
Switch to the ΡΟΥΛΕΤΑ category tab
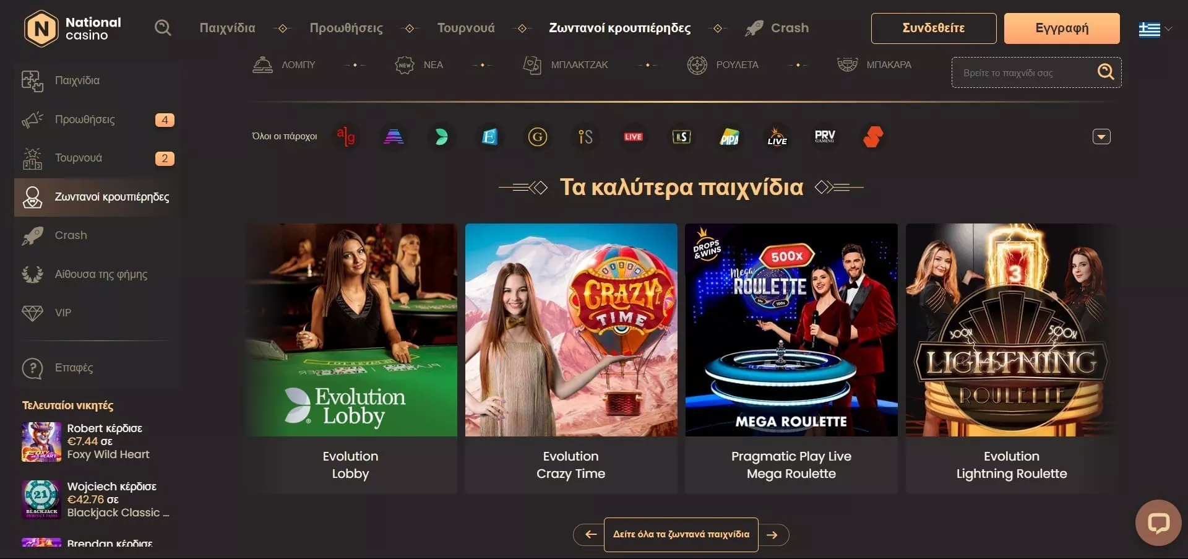pos(723,64)
